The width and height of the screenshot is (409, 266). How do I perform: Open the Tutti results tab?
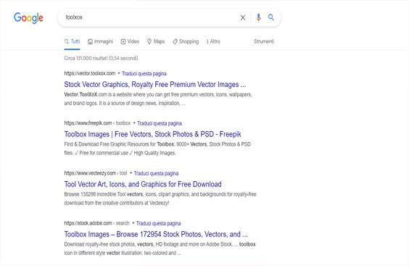(72, 41)
